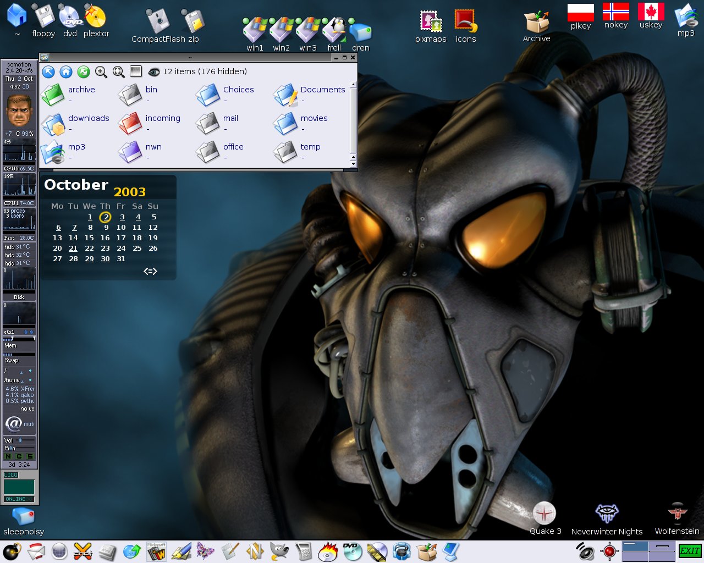Go up to parent directory in filer

pyautogui.click(x=48, y=71)
